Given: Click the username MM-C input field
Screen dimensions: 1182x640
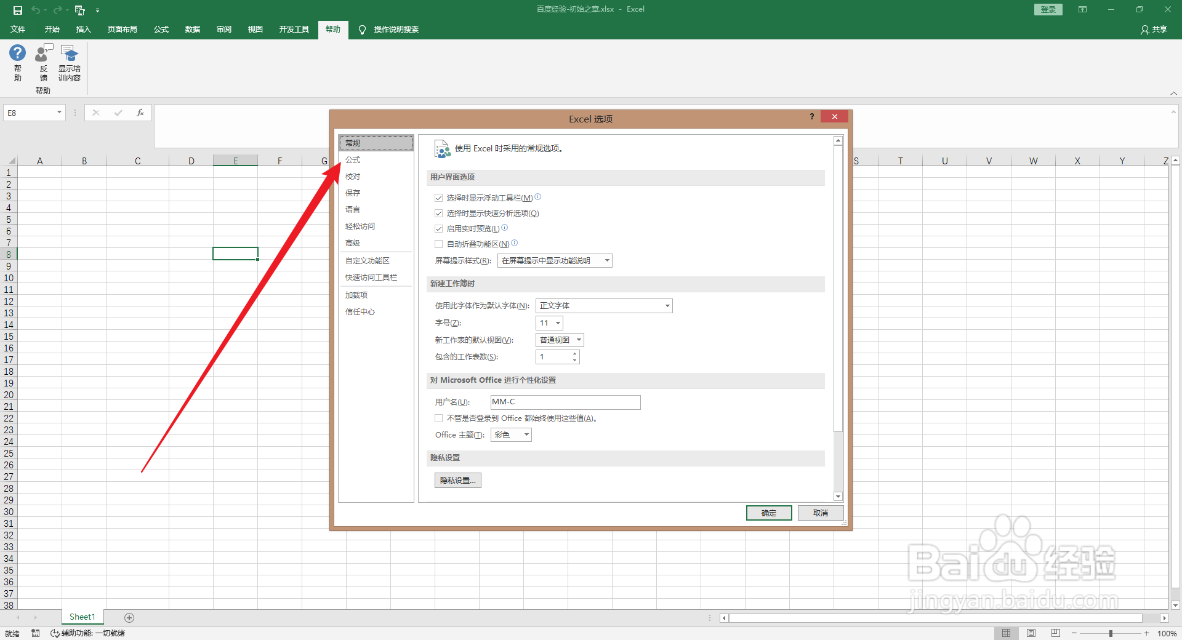Looking at the screenshot, I should (x=566, y=402).
